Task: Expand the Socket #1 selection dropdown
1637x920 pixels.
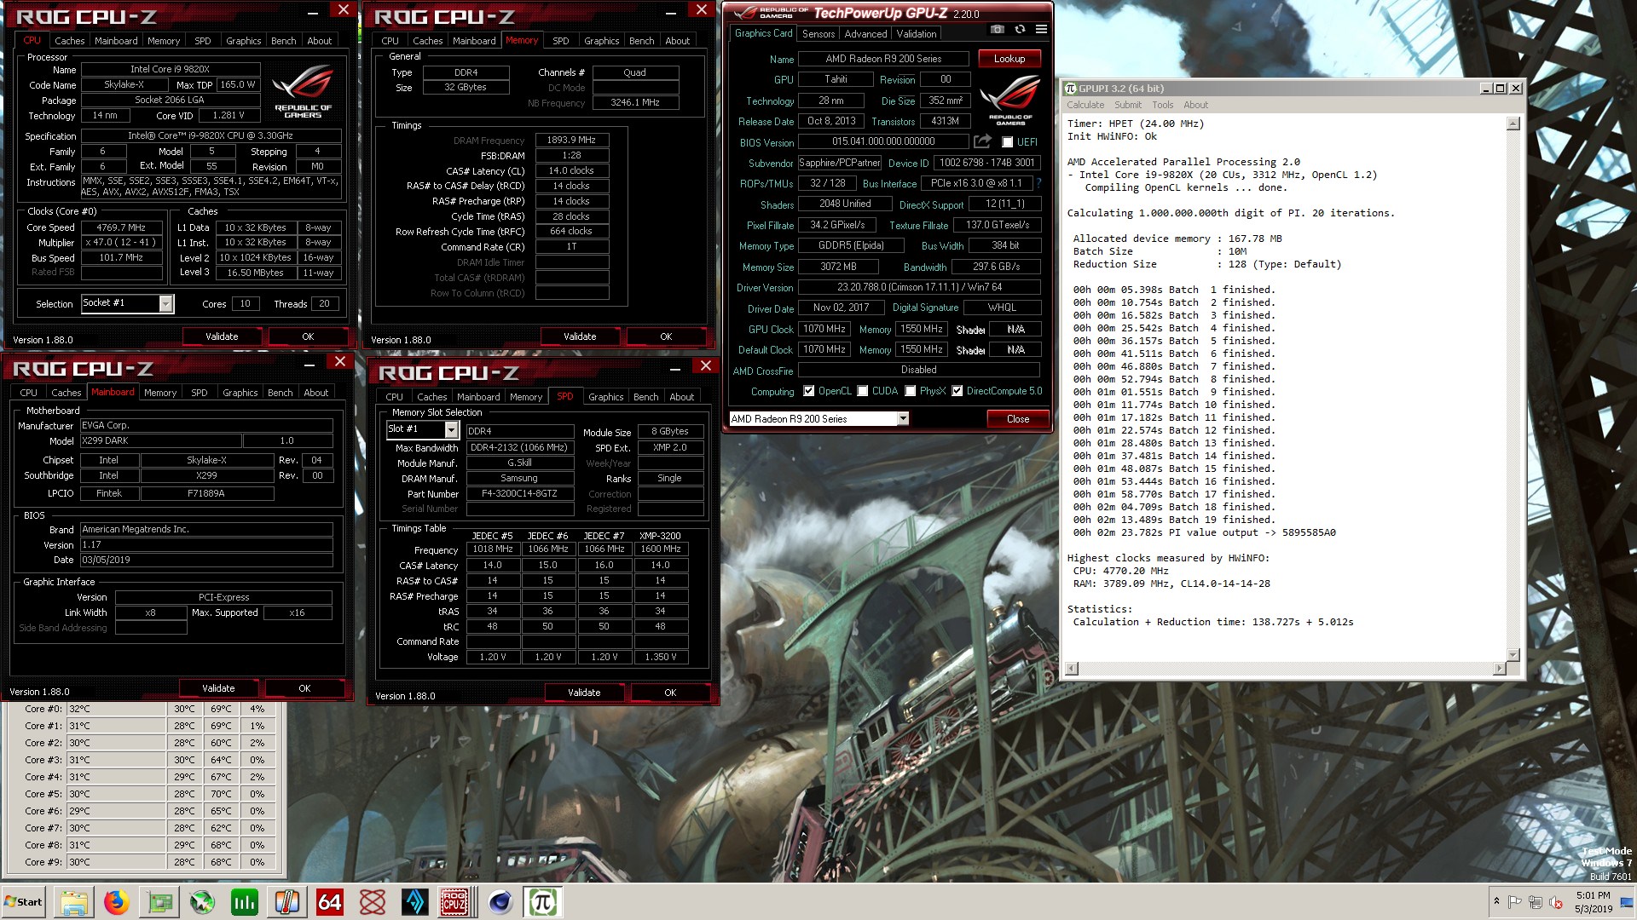Action: click(165, 303)
